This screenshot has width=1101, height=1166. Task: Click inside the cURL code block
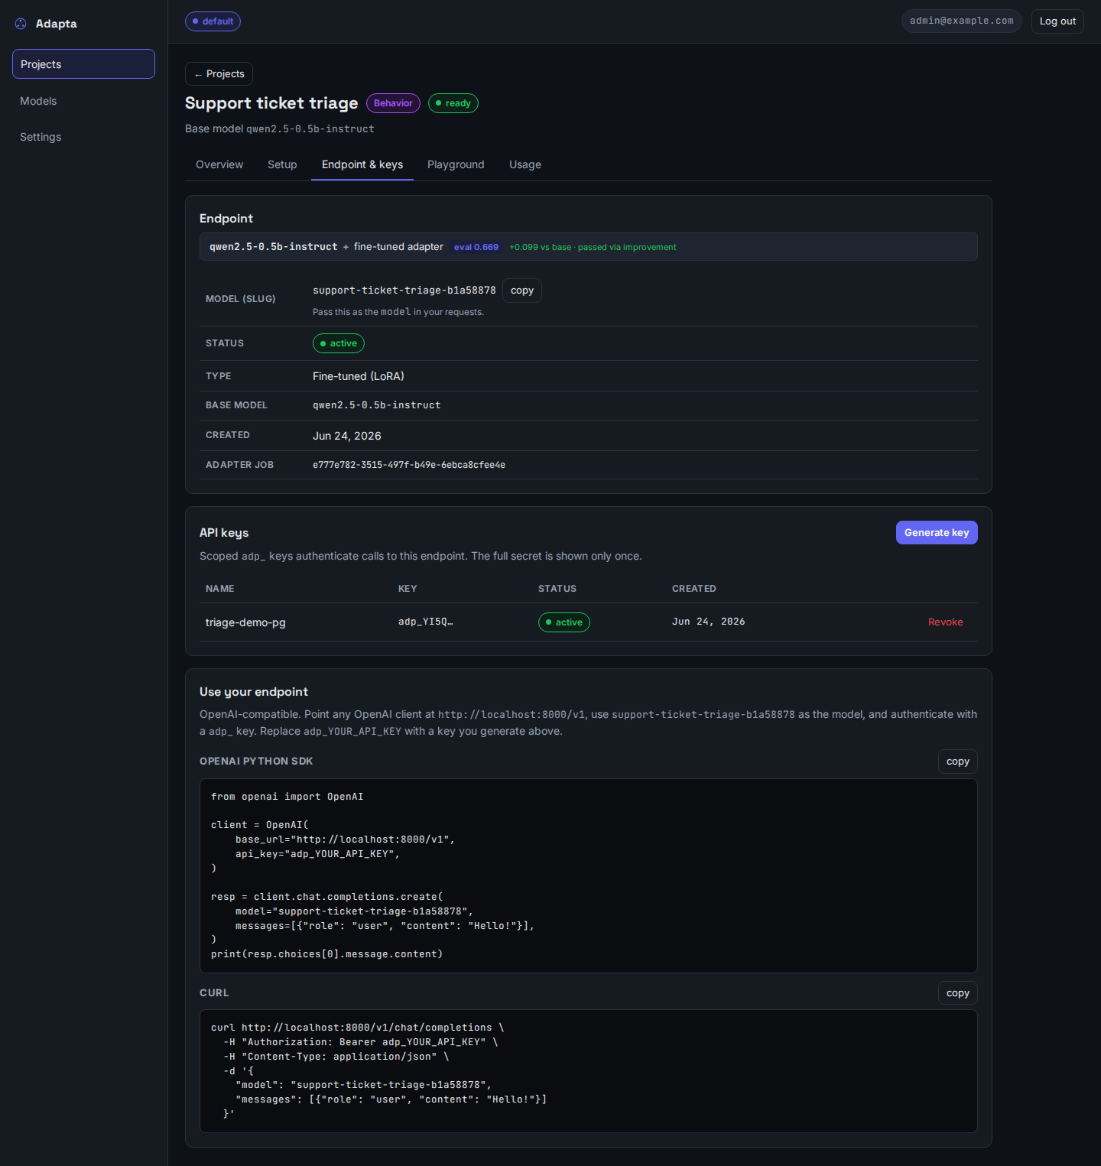point(589,1071)
